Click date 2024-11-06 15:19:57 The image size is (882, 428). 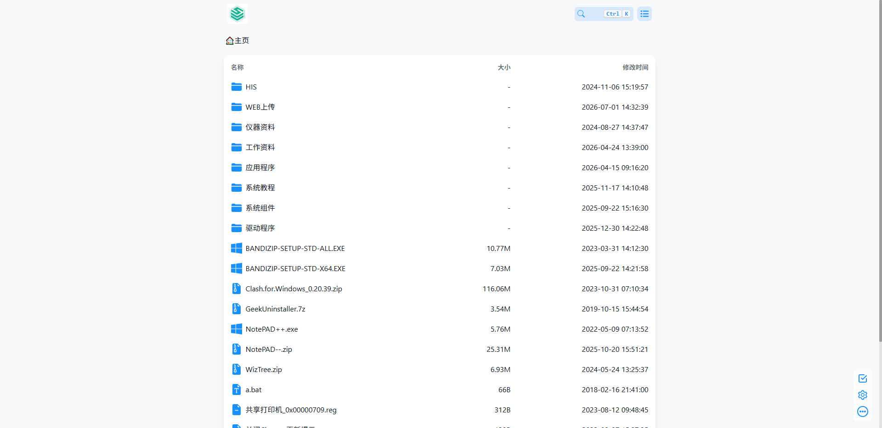(x=615, y=87)
